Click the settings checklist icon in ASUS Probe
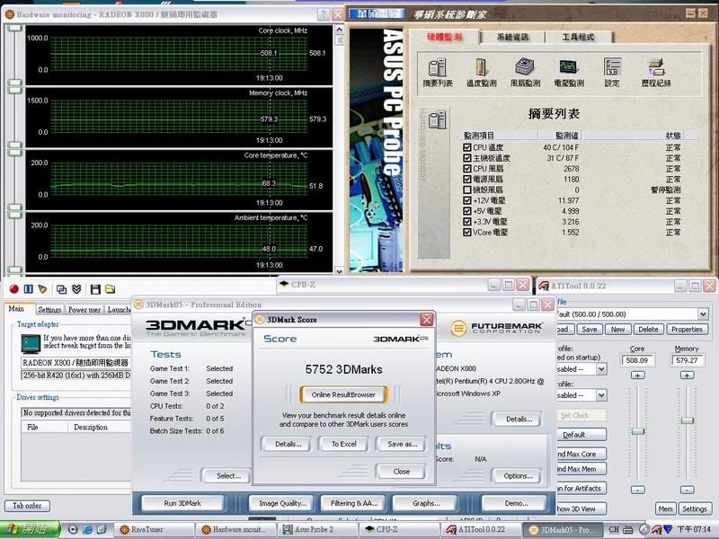The width and height of the screenshot is (719, 539). 612,71
